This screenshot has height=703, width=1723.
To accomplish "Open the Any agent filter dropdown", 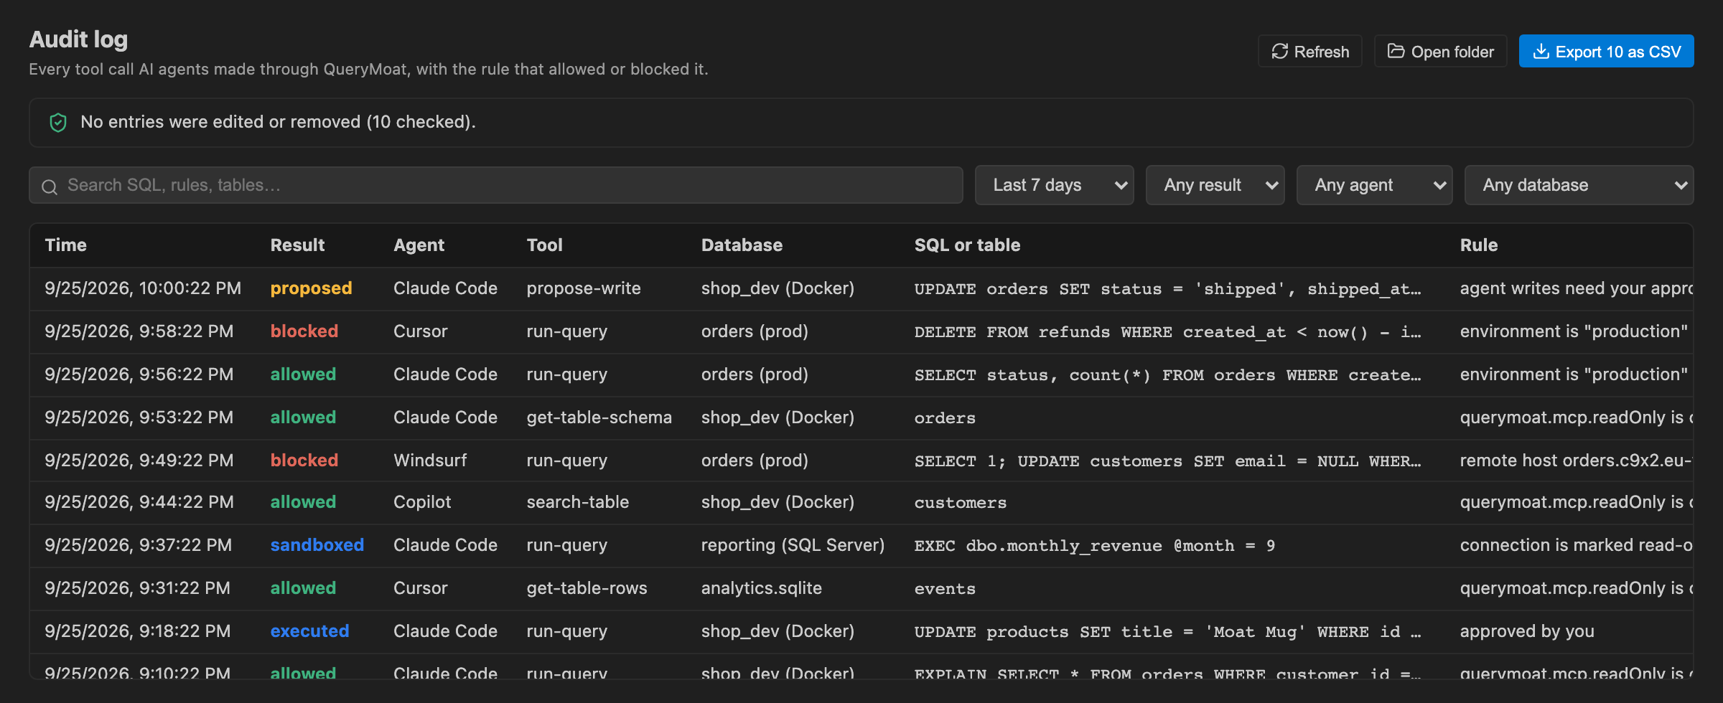I will tap(1374, 185).
